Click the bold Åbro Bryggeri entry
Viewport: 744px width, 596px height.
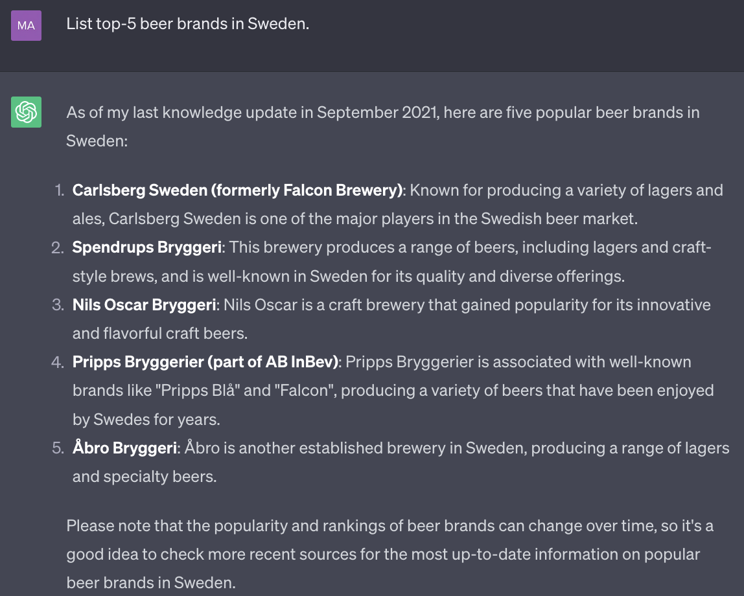tap(124, 448)
